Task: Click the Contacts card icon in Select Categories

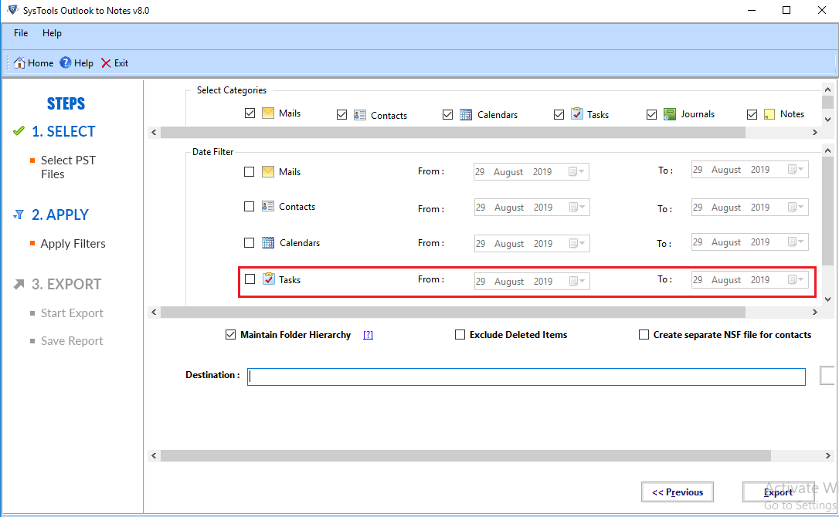Action: 359,115
